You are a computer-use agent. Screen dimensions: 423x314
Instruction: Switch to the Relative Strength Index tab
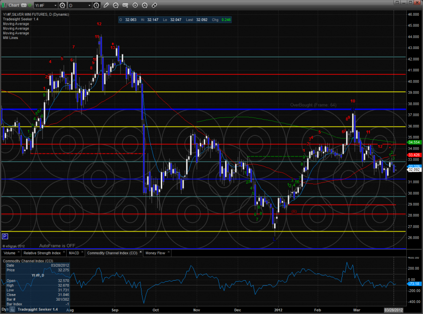42,253
